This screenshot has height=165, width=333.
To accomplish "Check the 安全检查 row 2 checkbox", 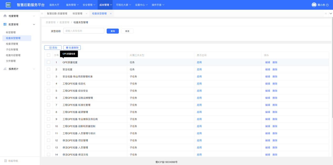I will pos(49,69).
